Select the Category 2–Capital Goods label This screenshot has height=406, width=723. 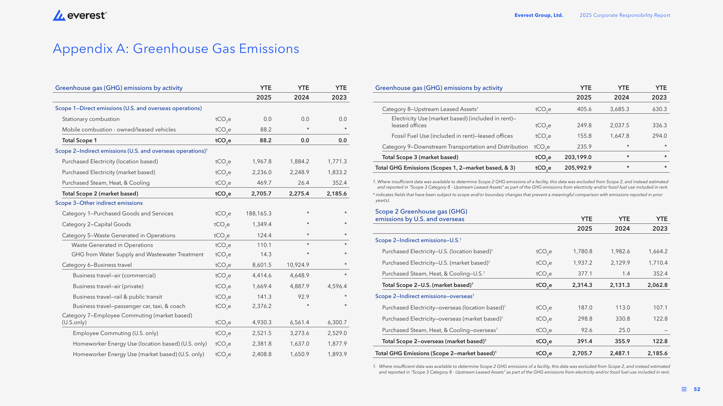tap(96, 224)
